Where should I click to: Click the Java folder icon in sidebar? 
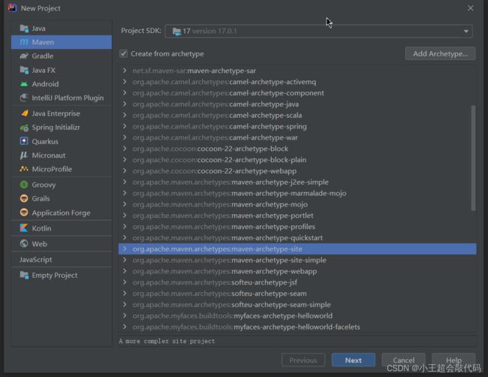24,29
